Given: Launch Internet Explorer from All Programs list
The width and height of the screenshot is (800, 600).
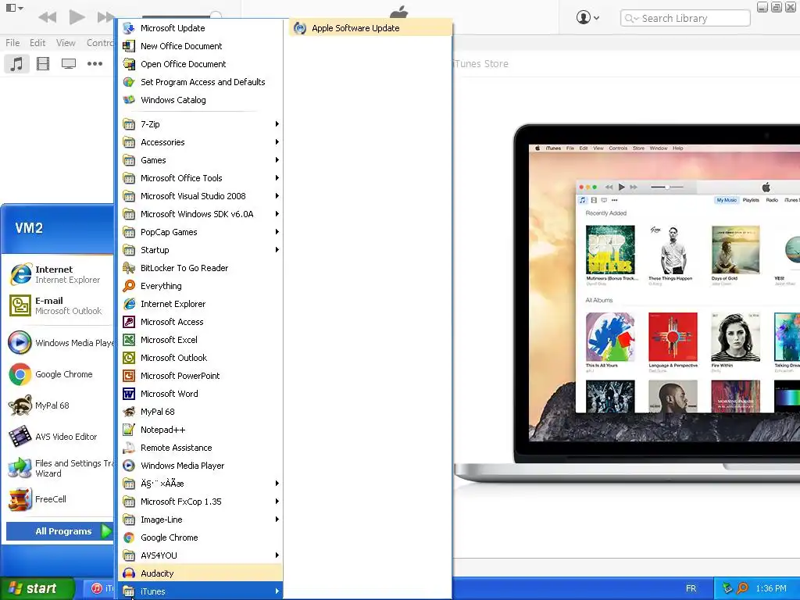Looking at the screenshot, I should click(200, 304).
